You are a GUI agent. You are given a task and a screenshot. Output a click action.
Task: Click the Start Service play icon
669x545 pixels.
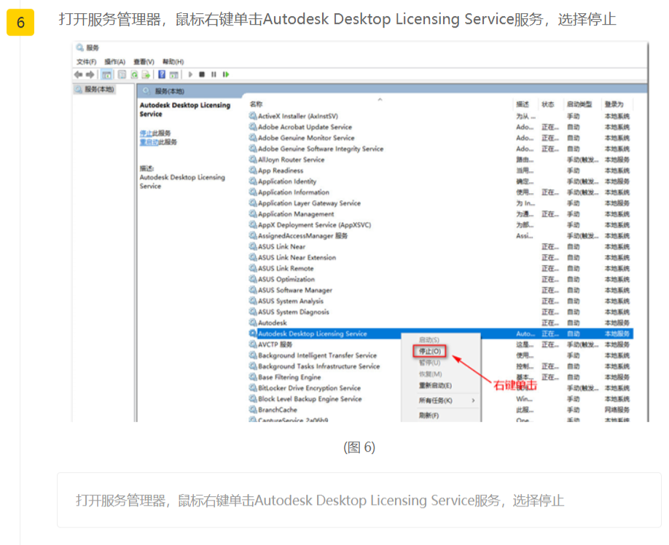[x=191, y=74]
